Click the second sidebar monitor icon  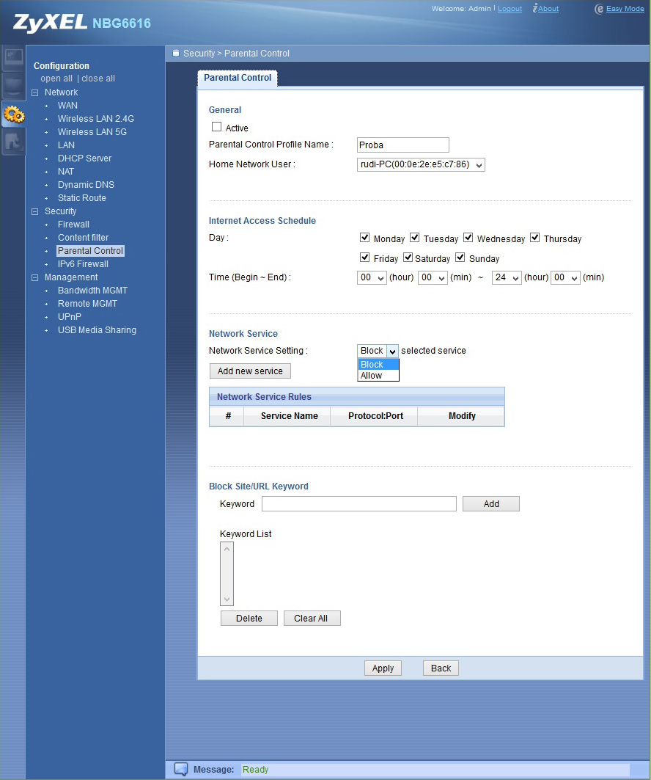13,86
